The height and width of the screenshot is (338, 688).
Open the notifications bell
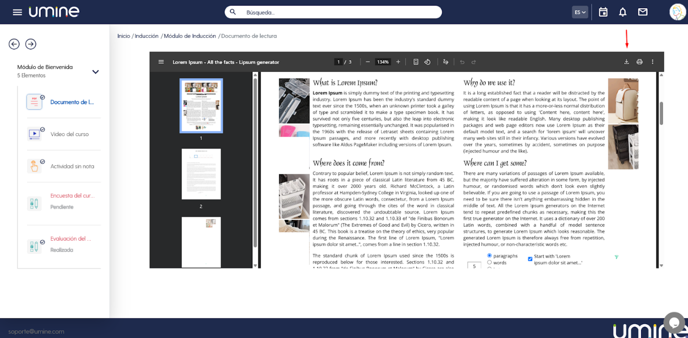(x=623, y=12)
